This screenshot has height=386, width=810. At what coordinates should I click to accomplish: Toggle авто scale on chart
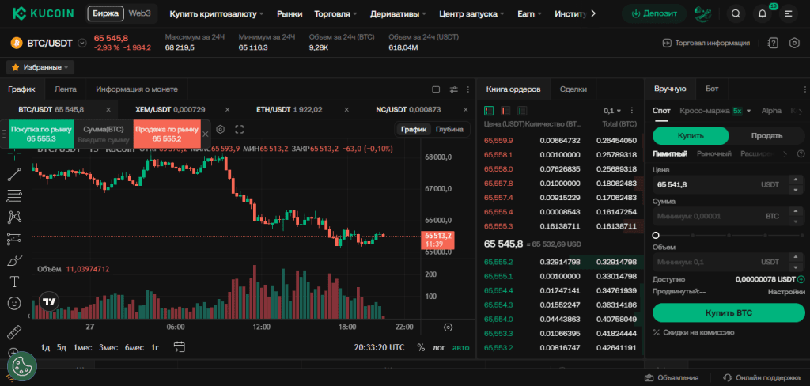461,347
